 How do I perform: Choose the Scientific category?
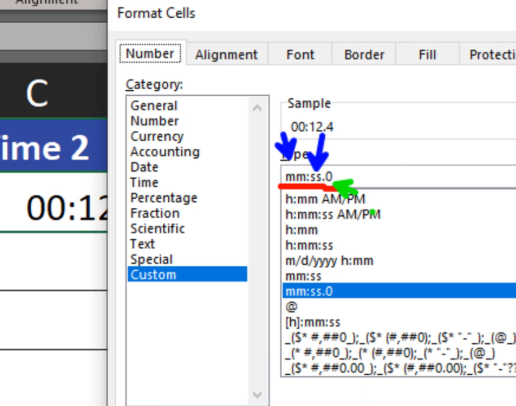[158, 228]
